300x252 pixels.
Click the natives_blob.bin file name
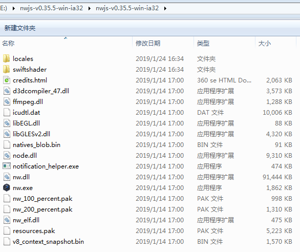pyautogui.click(x=36, y=145)
